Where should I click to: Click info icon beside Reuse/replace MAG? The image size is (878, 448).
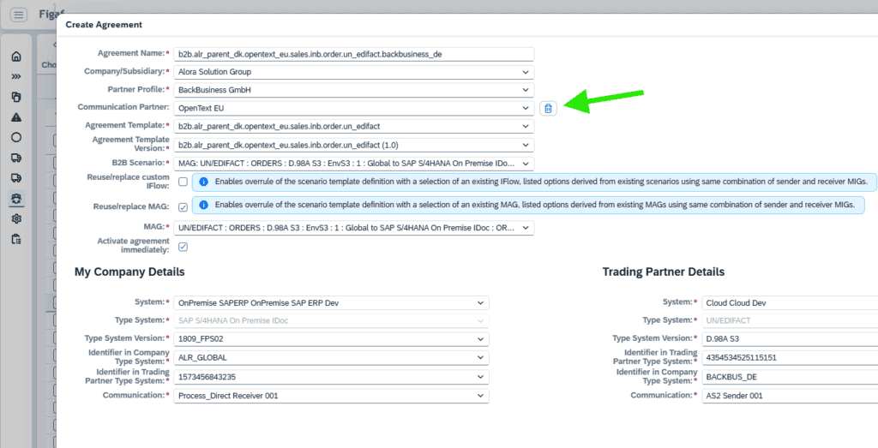point(204,206)
